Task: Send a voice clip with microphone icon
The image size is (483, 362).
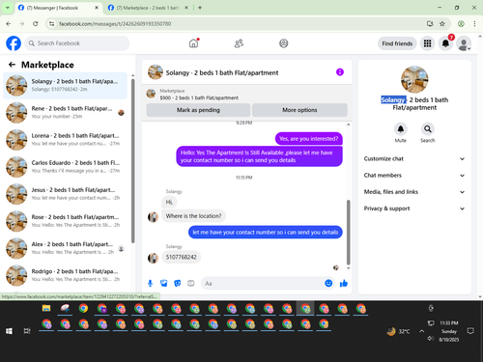Action: tap(150, 283)
